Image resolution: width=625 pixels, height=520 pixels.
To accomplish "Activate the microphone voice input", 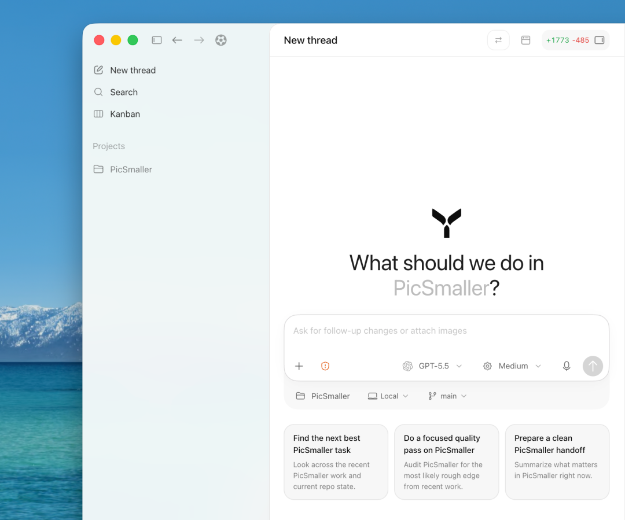I will pos(567,366).
